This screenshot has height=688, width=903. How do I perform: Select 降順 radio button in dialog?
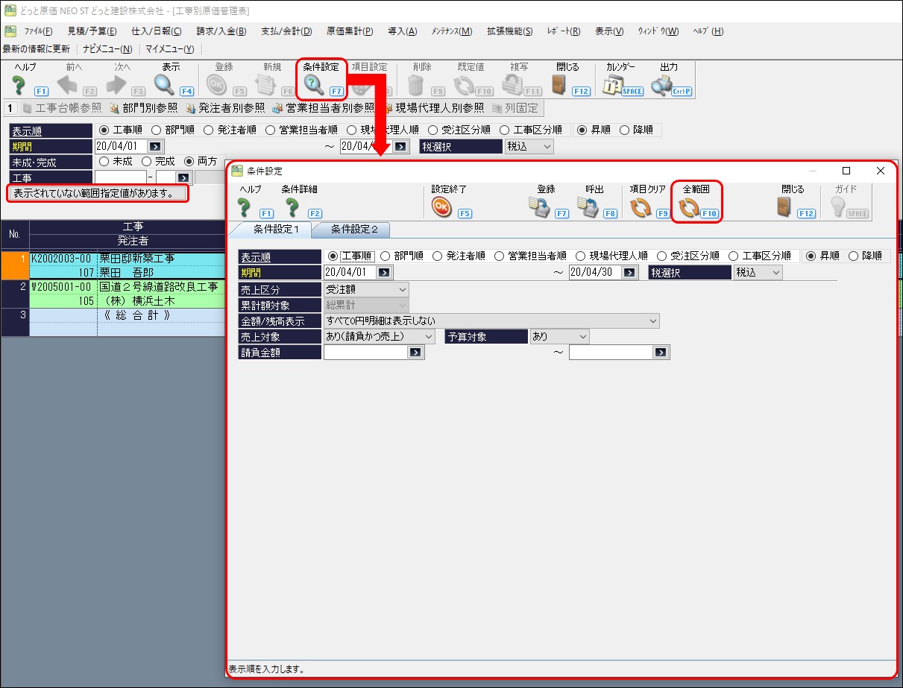[x=855, y=256]
